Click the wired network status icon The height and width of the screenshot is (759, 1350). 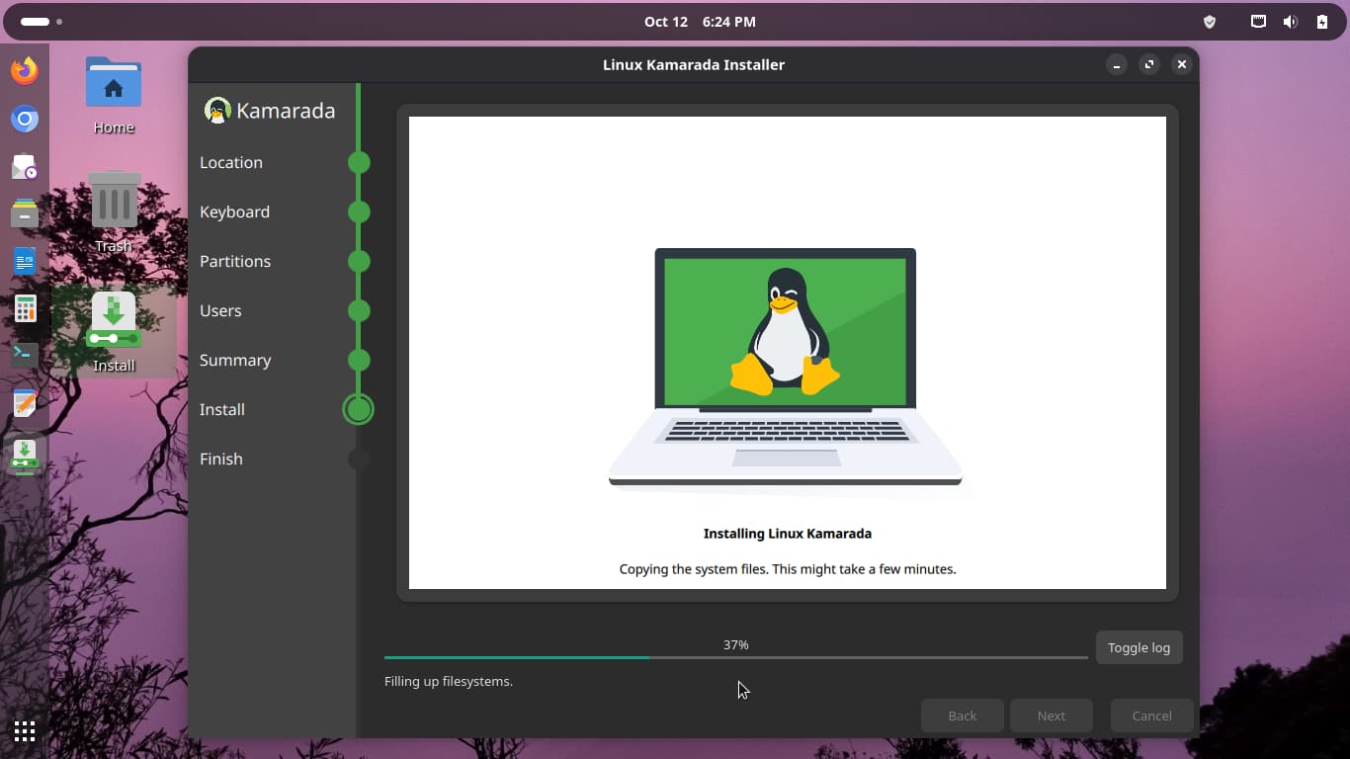click(1258, 22)
